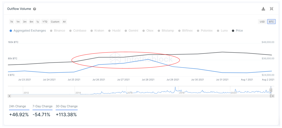This screenshot has height=128, width=282.
Task: Click the 160k BTC axis label
Action: tap(13, 42)
